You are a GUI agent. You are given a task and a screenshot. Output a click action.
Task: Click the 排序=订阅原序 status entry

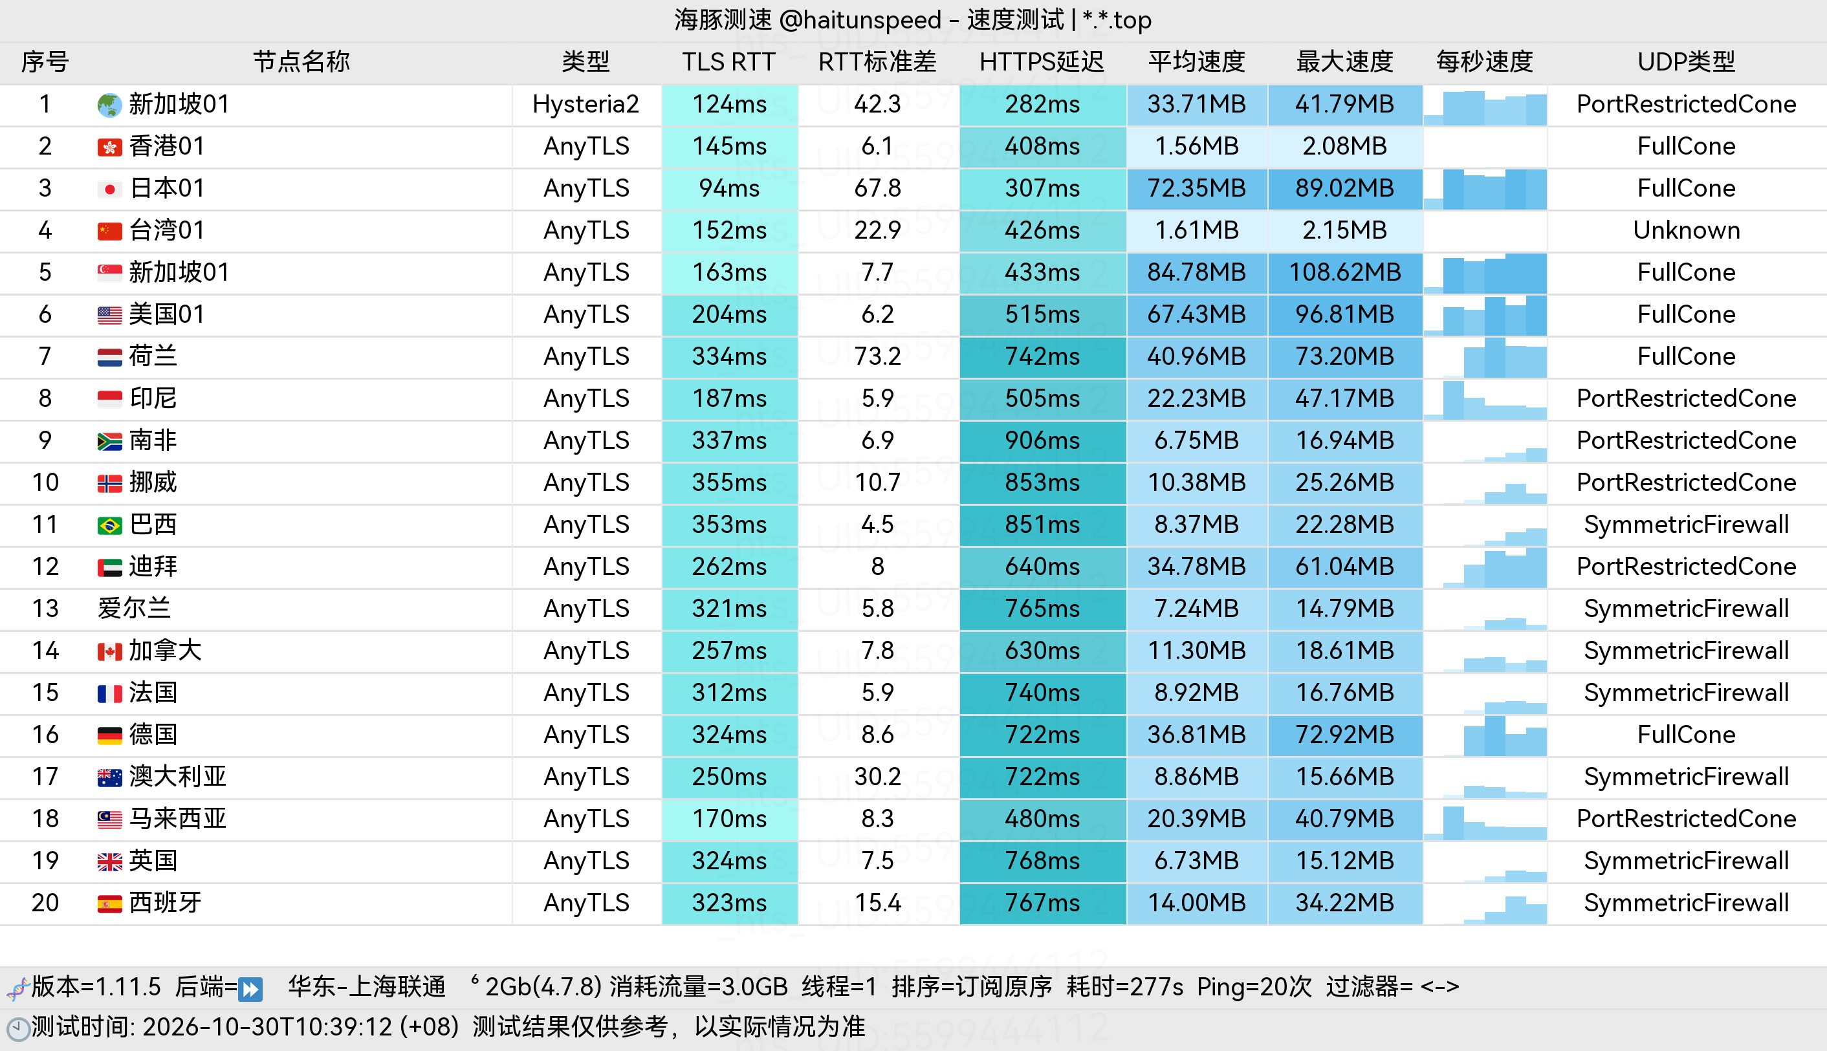972,987
